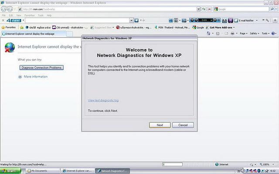Click the search magnifier icon
Screen dimensions: 279x174
pyautogui.click(x=272, y=9)
